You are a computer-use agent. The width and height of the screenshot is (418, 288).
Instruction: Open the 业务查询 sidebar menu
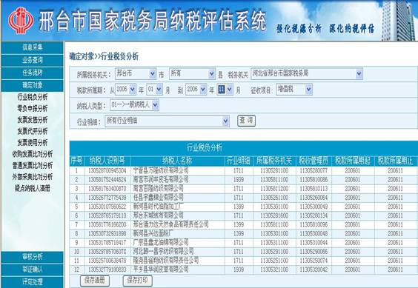point(33,60)
